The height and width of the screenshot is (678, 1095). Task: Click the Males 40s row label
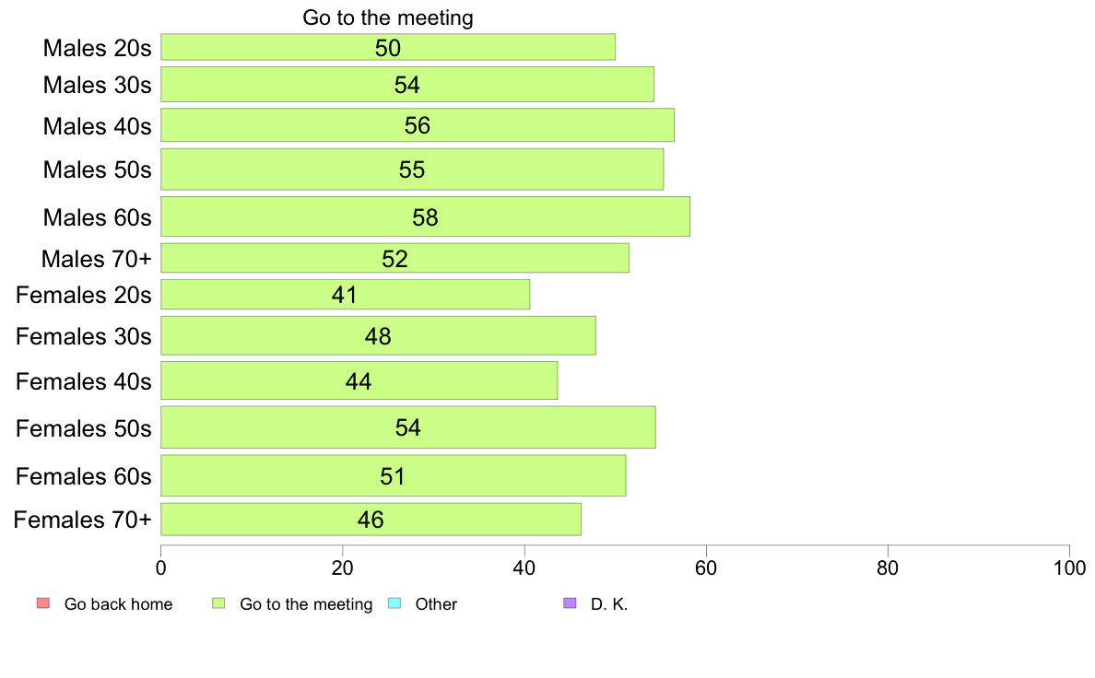[x=97, y=126]
